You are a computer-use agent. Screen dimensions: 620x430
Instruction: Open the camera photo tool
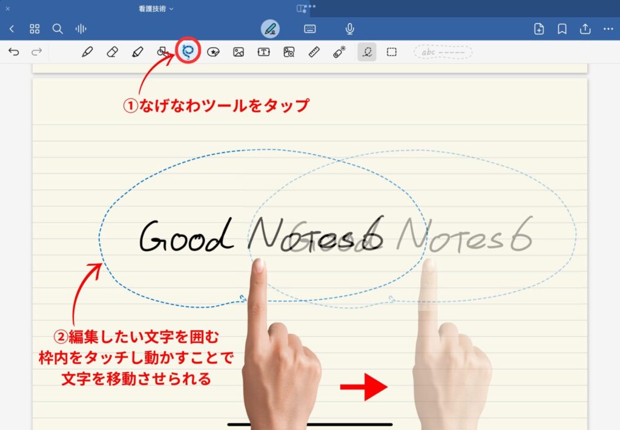pos(289,52)
